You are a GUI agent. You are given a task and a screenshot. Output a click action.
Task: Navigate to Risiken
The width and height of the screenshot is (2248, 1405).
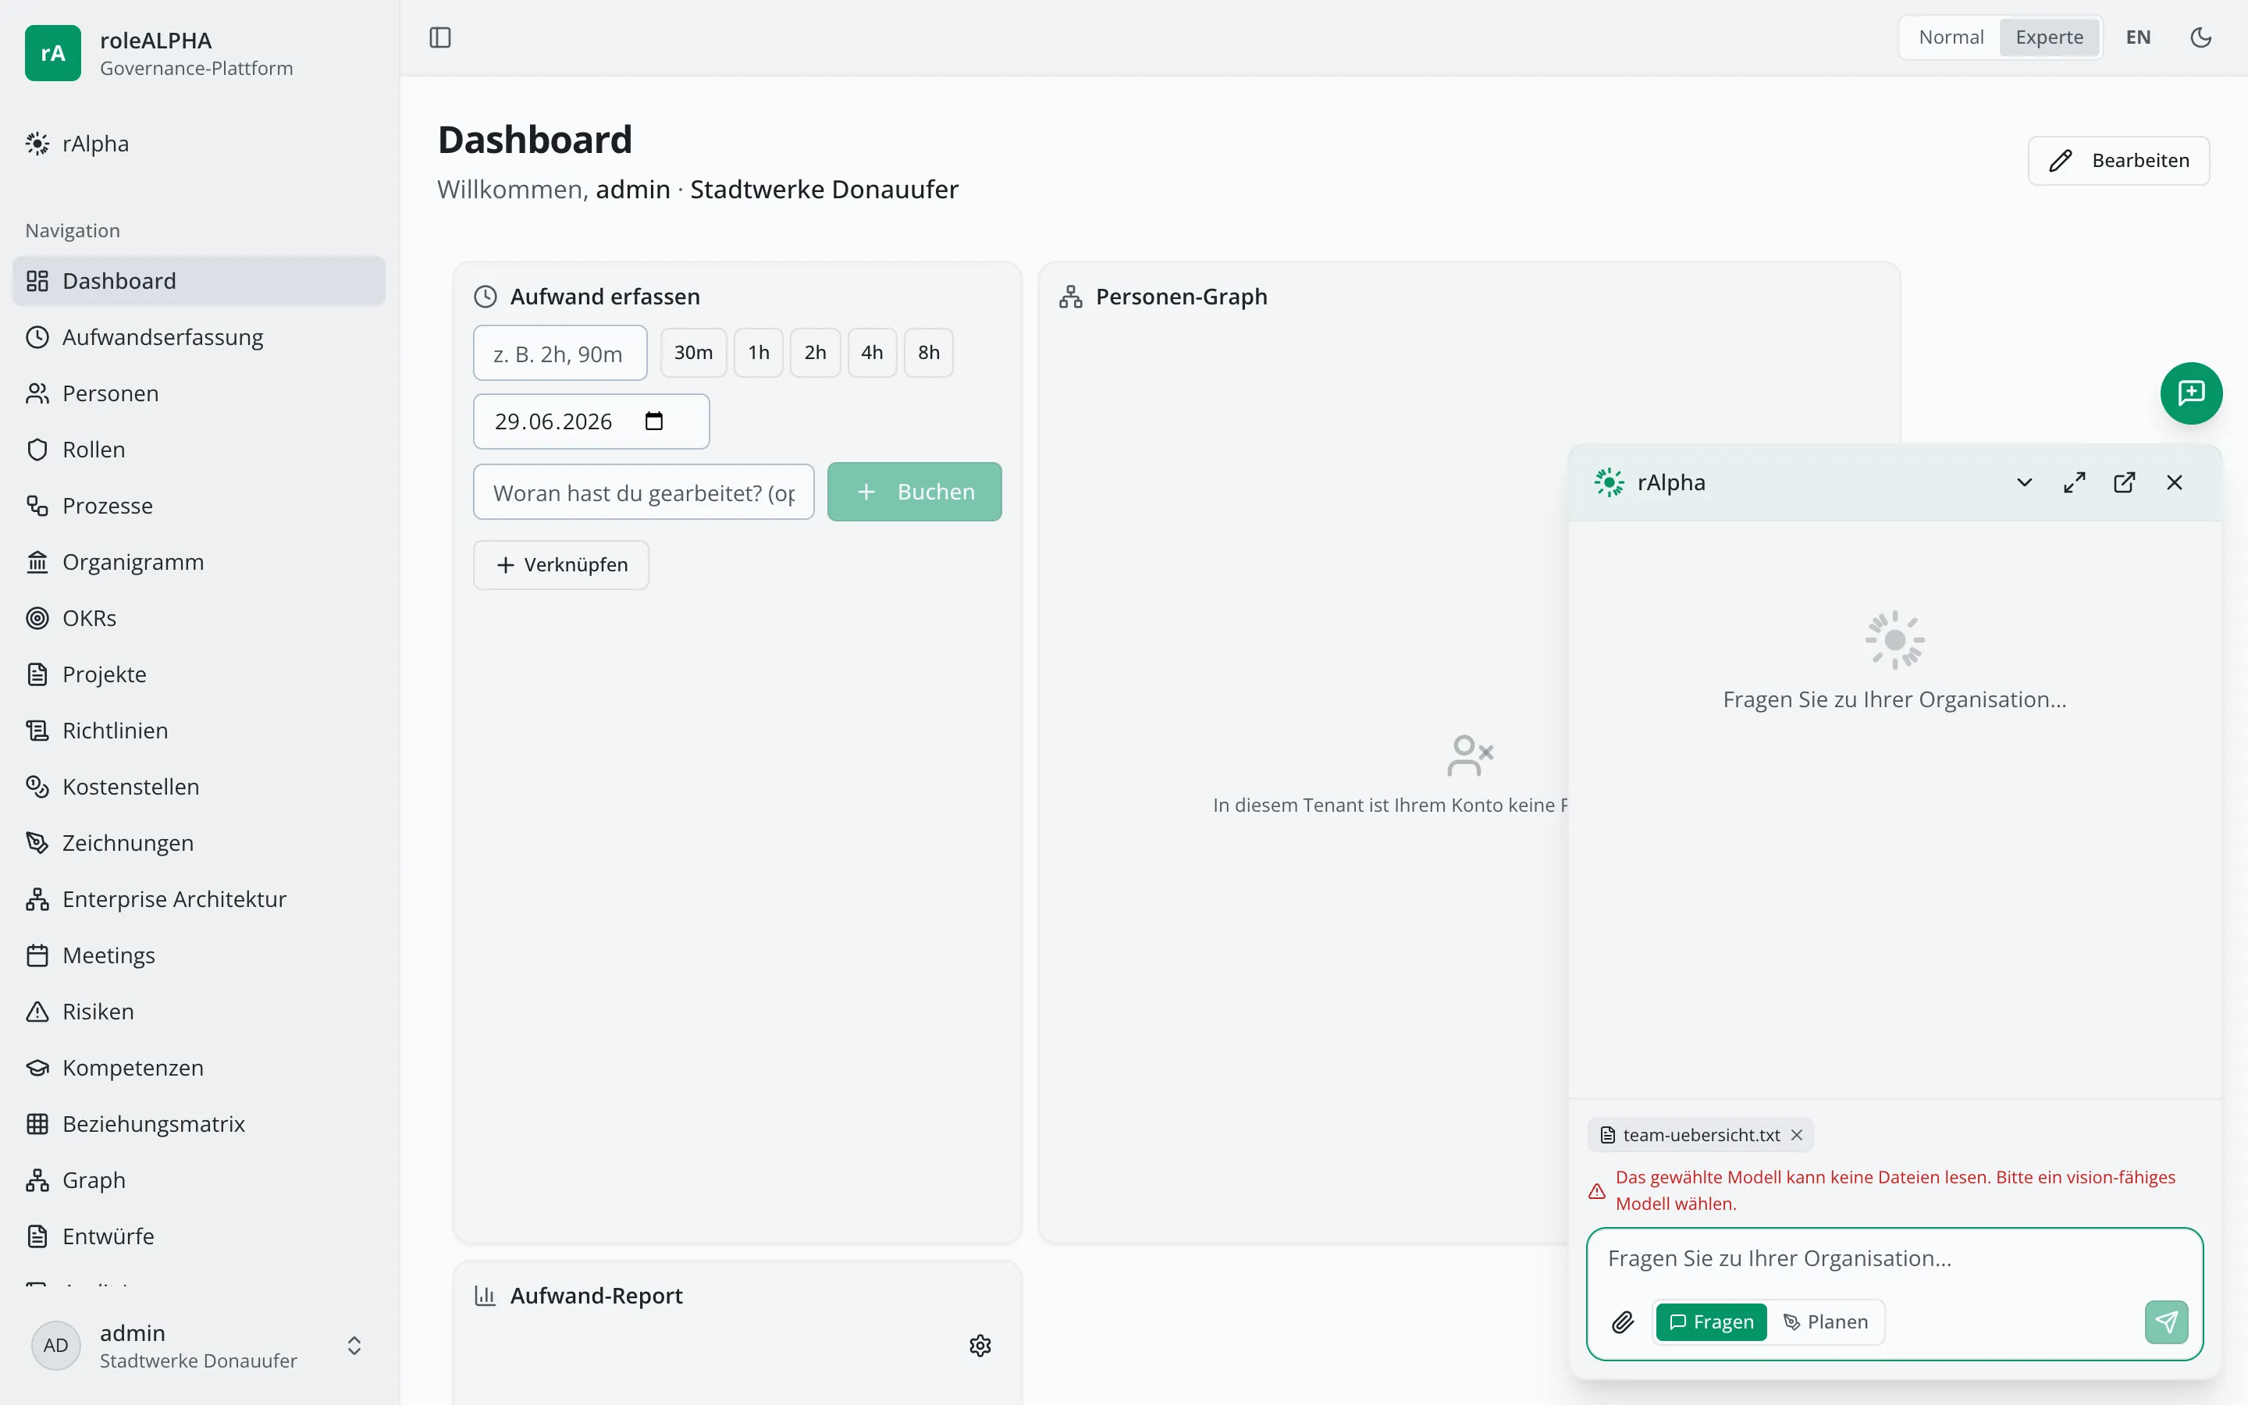click(x=199, y=1011)
